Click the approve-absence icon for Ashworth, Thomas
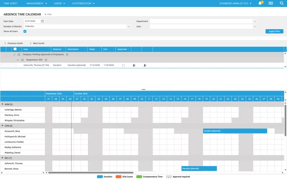 tap(134, 65)
